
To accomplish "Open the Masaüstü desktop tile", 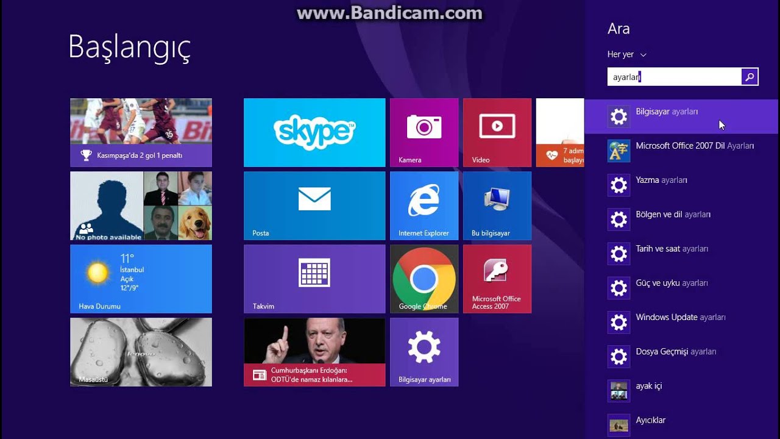I will coord(141,352).
